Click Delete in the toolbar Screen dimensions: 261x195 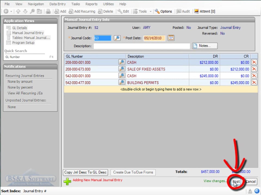[x=105, y=11]
